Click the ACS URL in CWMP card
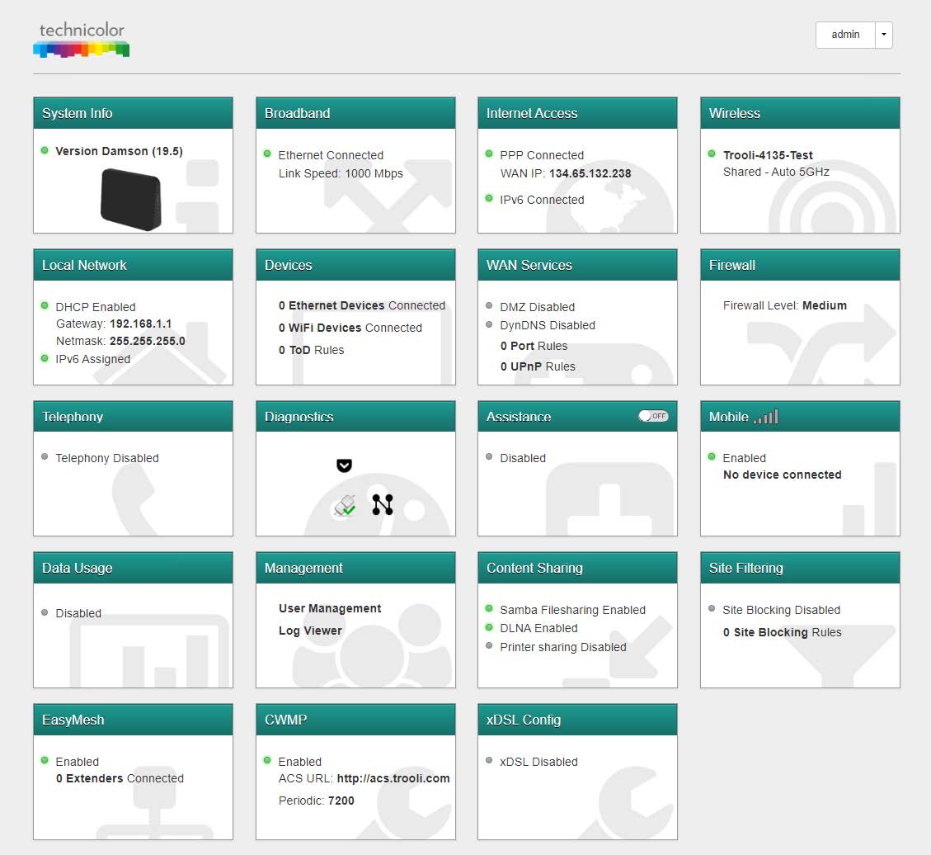Viewport: 931px width, 855px height. click(393, 778)
